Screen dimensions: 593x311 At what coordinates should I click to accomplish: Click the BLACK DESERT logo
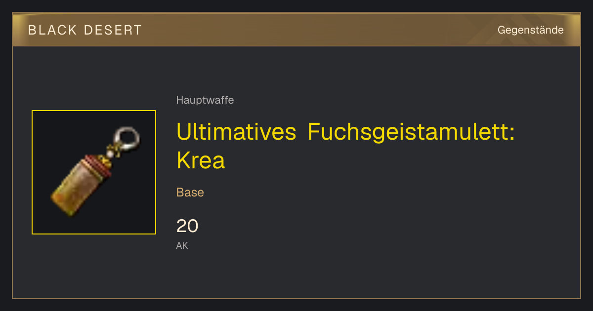85,30
